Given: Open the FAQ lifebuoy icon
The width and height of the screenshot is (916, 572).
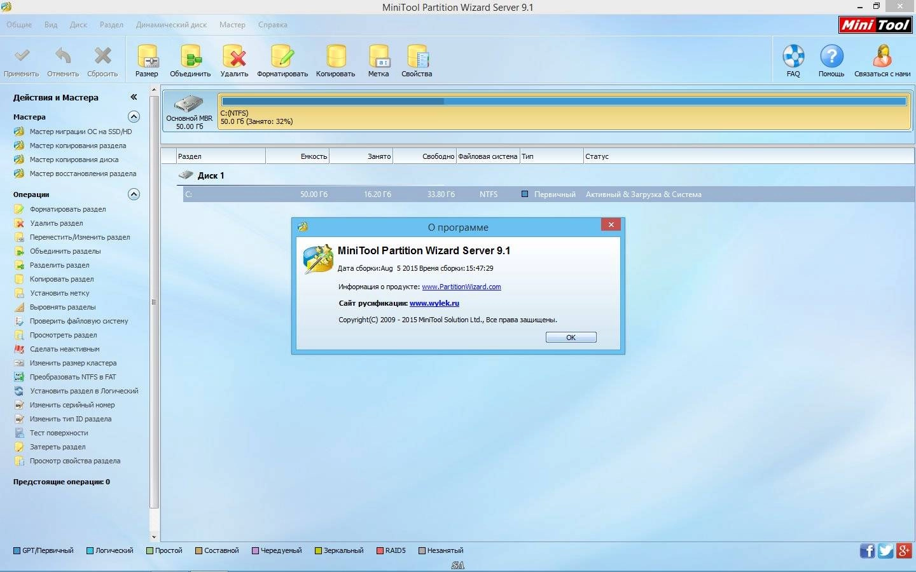Looking at the screenshot, I should coord(793,56).
